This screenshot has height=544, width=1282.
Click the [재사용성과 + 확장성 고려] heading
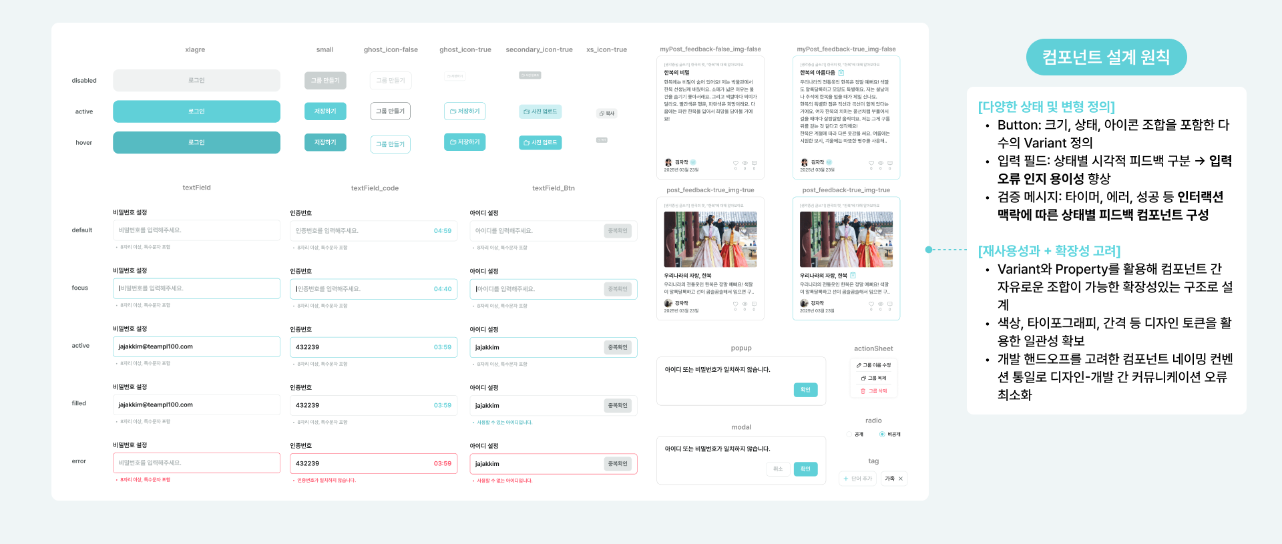tap(1049, 251)
